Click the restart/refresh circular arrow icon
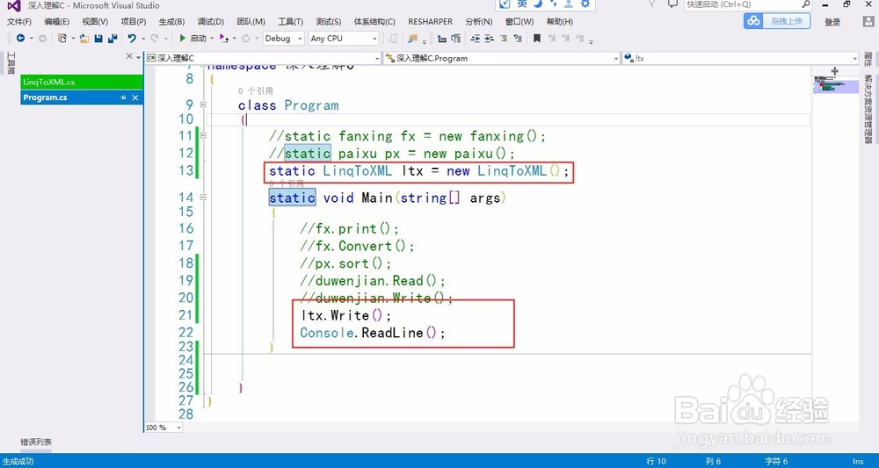The width and height of the screenshot is (879, 468). (x=245, y=38)
